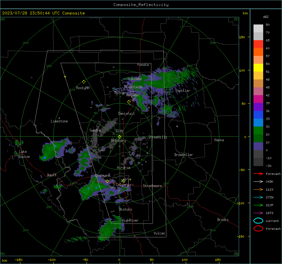
Task: Pick the bright yellow swatch in the dBZ scale
Action: point(258,67)
